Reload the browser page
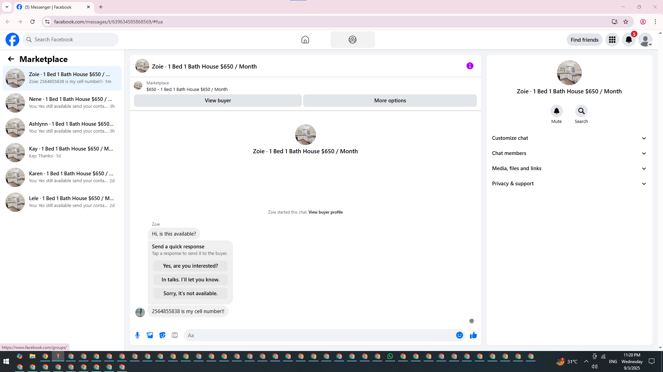This screenshot has height=372, width=663. 32,22
